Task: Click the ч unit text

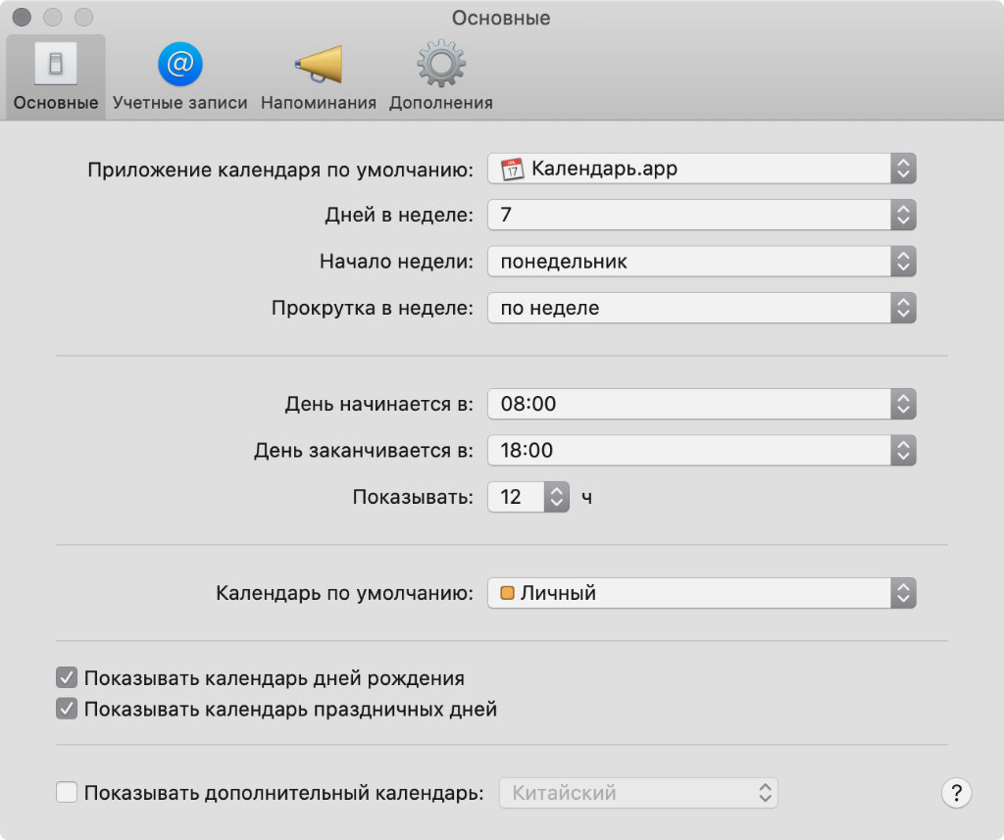Action: [x=586, y=498]
